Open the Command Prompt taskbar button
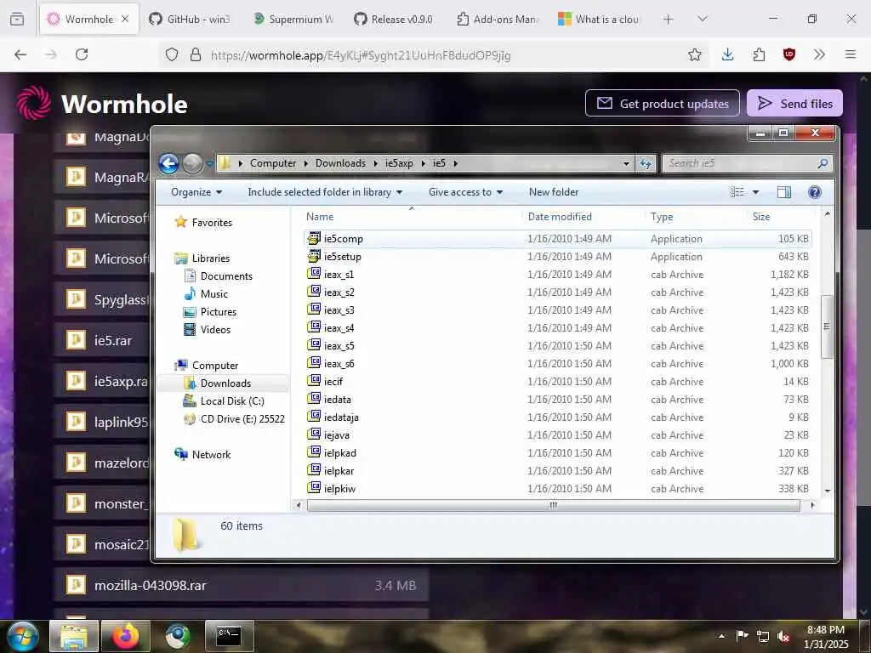This screenshot has width=871, height=653. [x=230, y=636]
